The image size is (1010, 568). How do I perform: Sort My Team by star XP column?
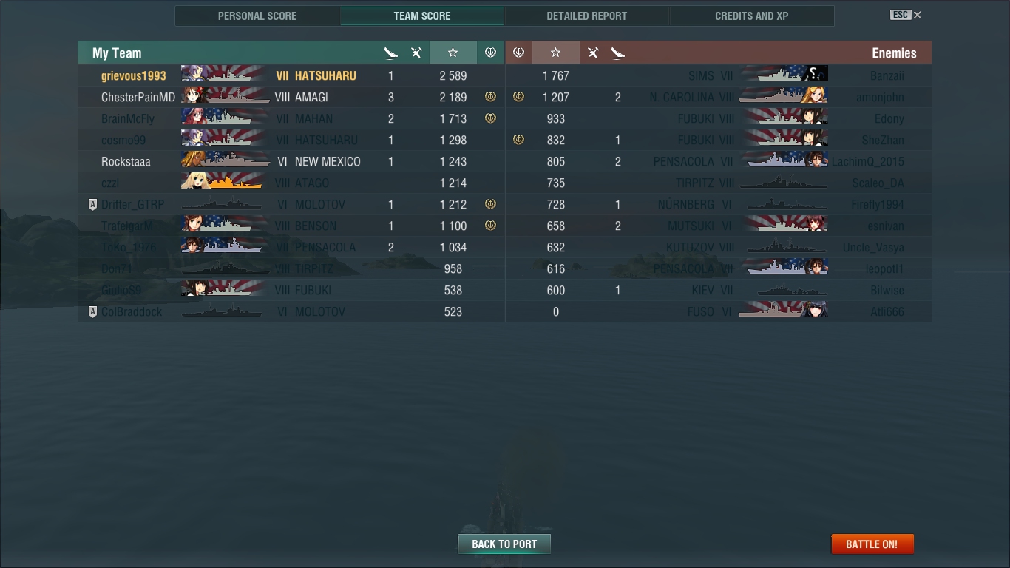pos(453,53)
